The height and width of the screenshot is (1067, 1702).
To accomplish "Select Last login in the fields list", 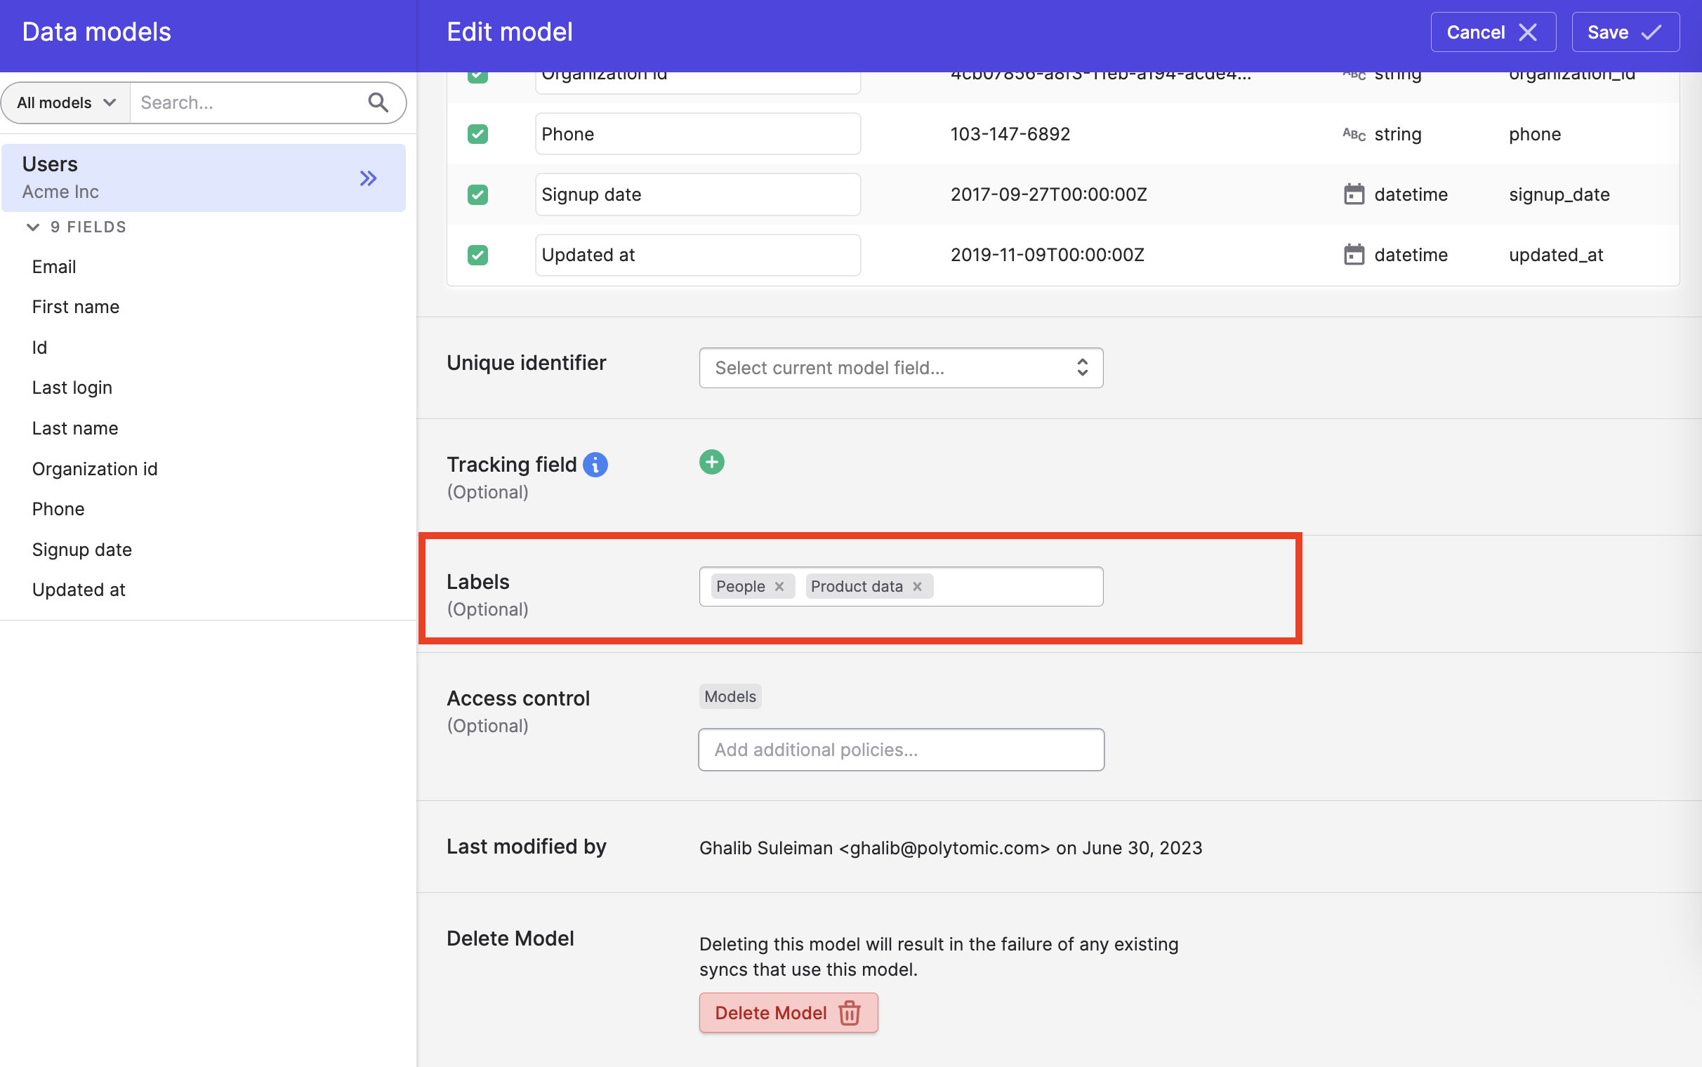I will [x=72, y=387].
